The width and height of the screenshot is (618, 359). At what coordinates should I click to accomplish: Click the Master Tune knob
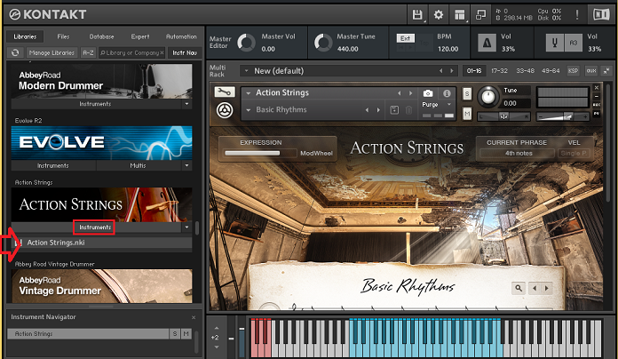[323, 43]
